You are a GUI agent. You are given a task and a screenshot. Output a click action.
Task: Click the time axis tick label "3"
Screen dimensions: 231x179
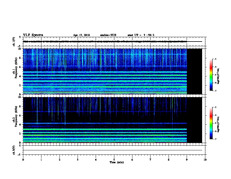(x=78, y=160)
